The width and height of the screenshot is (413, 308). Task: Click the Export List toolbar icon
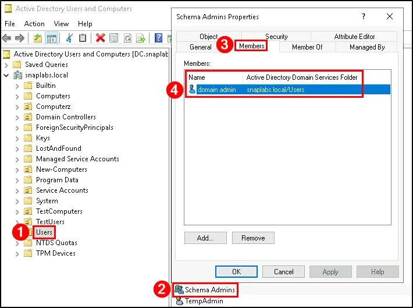pyautogui.click(x=141, y=38)
